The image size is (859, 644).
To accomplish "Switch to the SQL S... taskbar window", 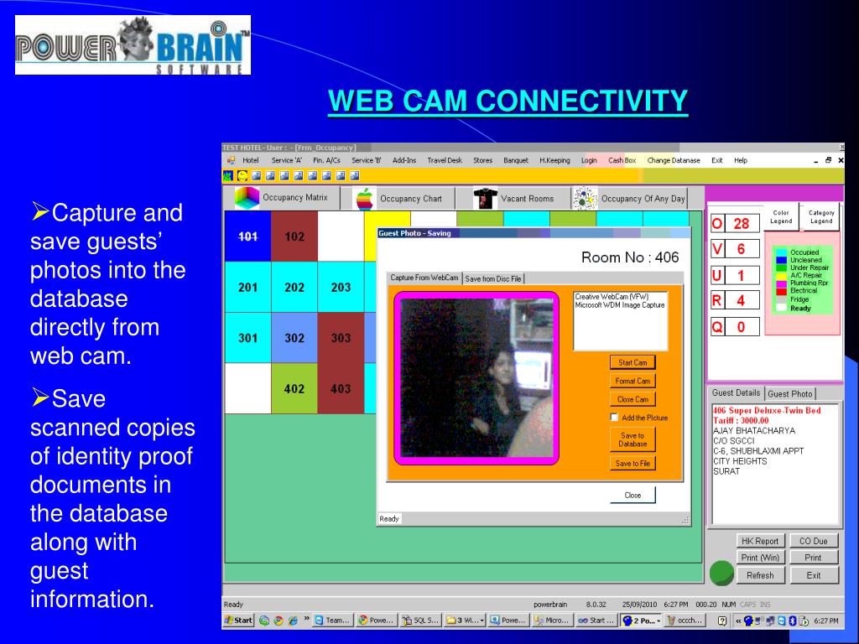I will [x=421, y=621].
